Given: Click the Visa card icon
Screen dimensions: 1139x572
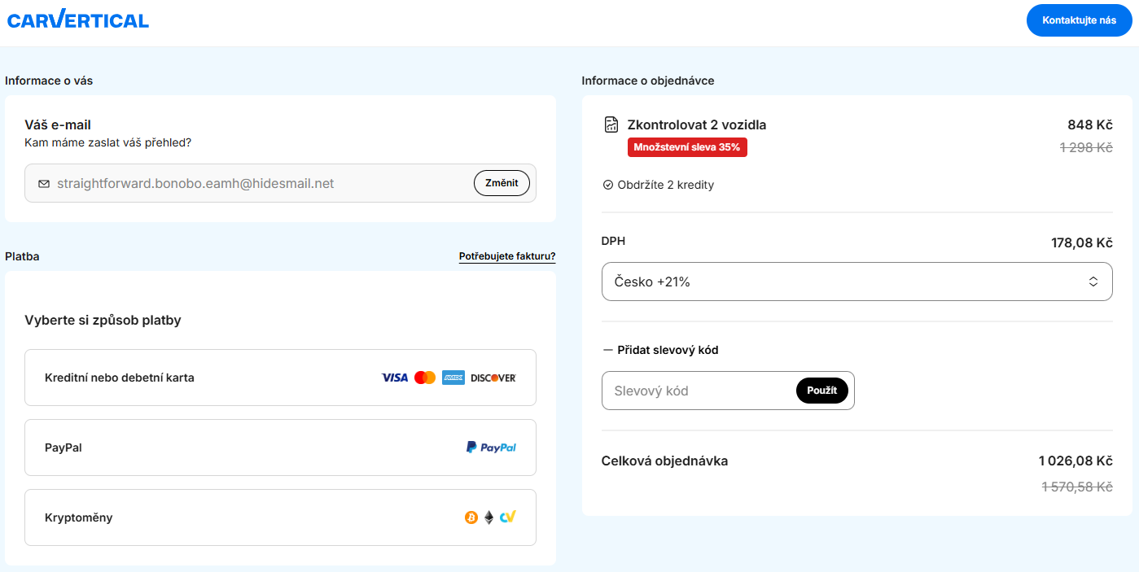Looking at the screenshot, I should 395,378.
